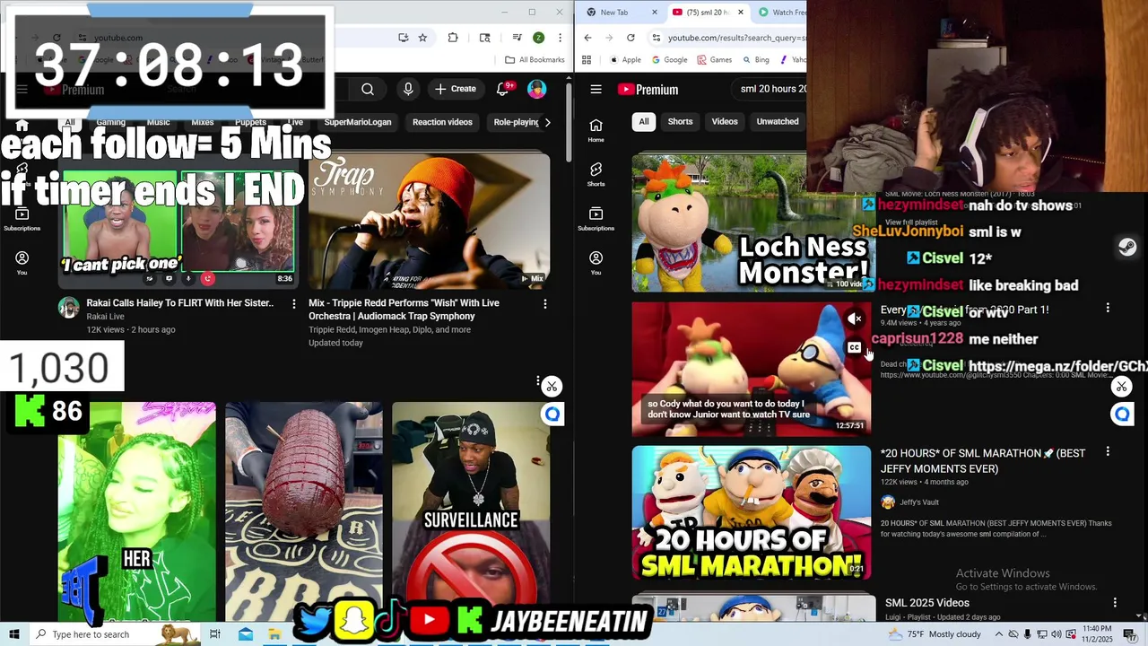Open the Apple bookmark

pyautogui.click(x=625, y=60)
